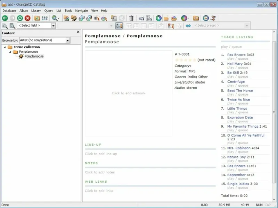Image resolution: width=278 pixels, height=208 pixels.
Task: Search Amazon with the disc 'a' icon
Action: 89,18
